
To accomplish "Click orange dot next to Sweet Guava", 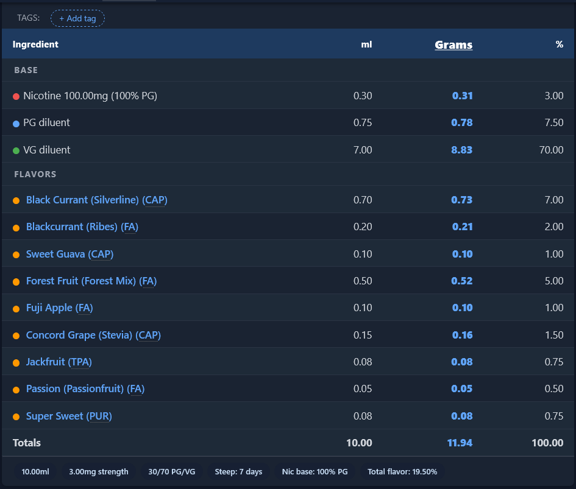I will [16, 255].
